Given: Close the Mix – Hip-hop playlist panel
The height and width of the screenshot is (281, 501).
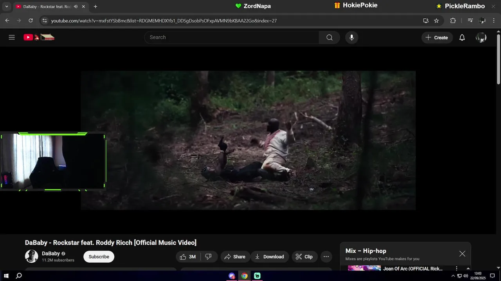Looking at the screenshot, I should (x=462, y=254).
